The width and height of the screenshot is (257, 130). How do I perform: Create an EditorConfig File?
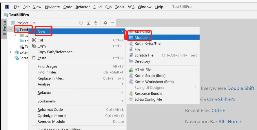[163, 99]
